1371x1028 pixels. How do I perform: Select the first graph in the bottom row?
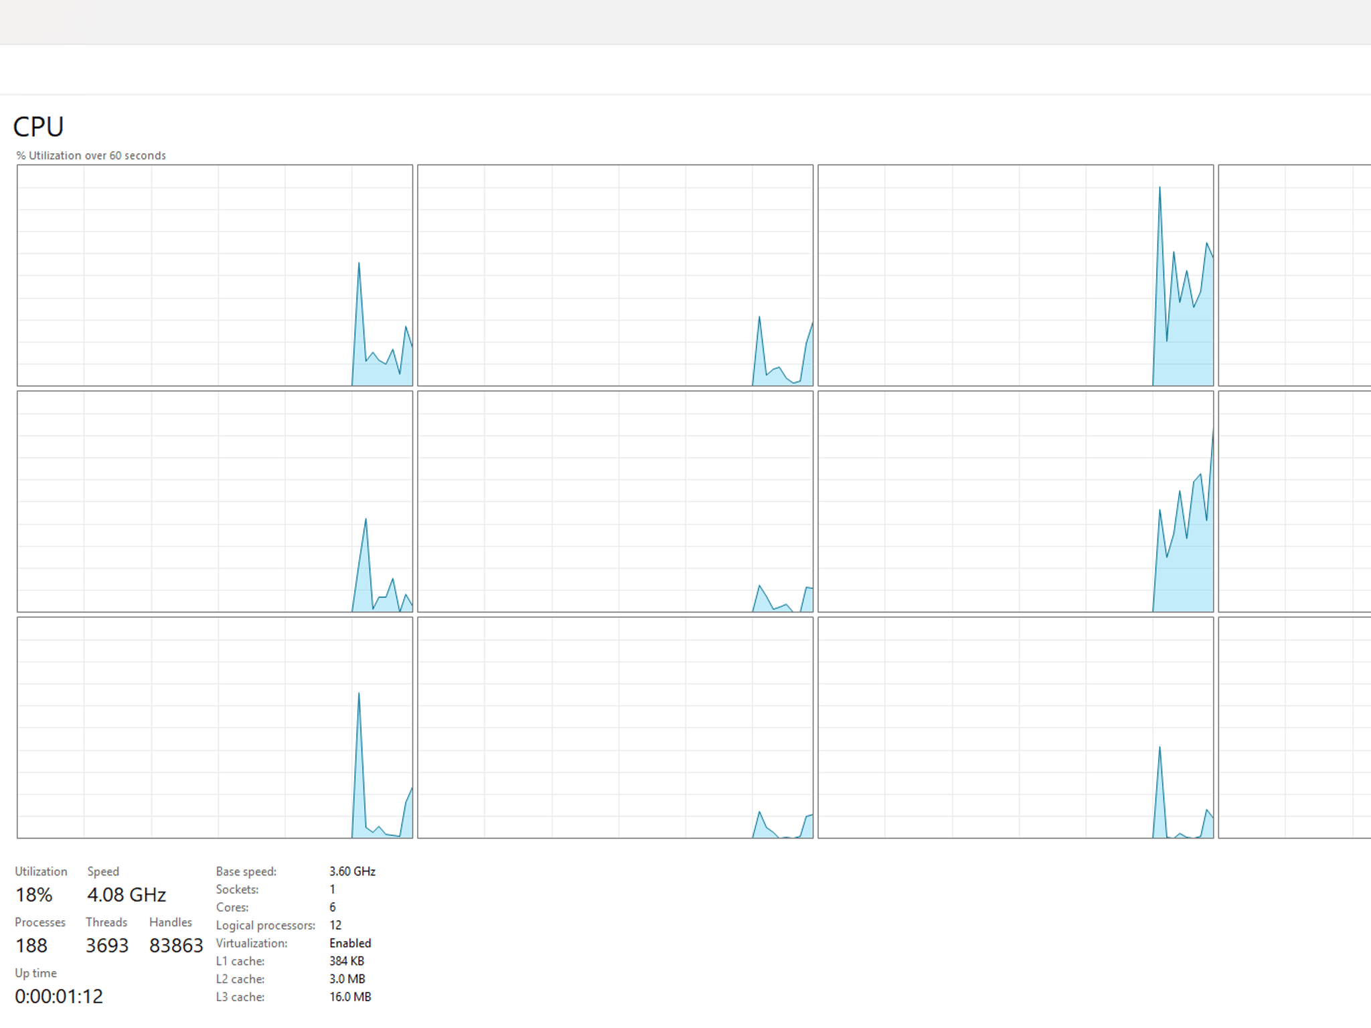click(x=215, y=727)
